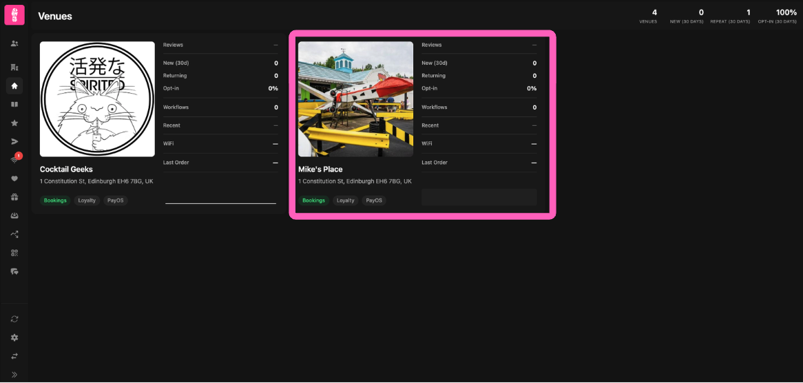Open the Cocktail Geeks venue logo thumbnail
The width and height of the screenshot is (803, 383).
tap(97, 99)
